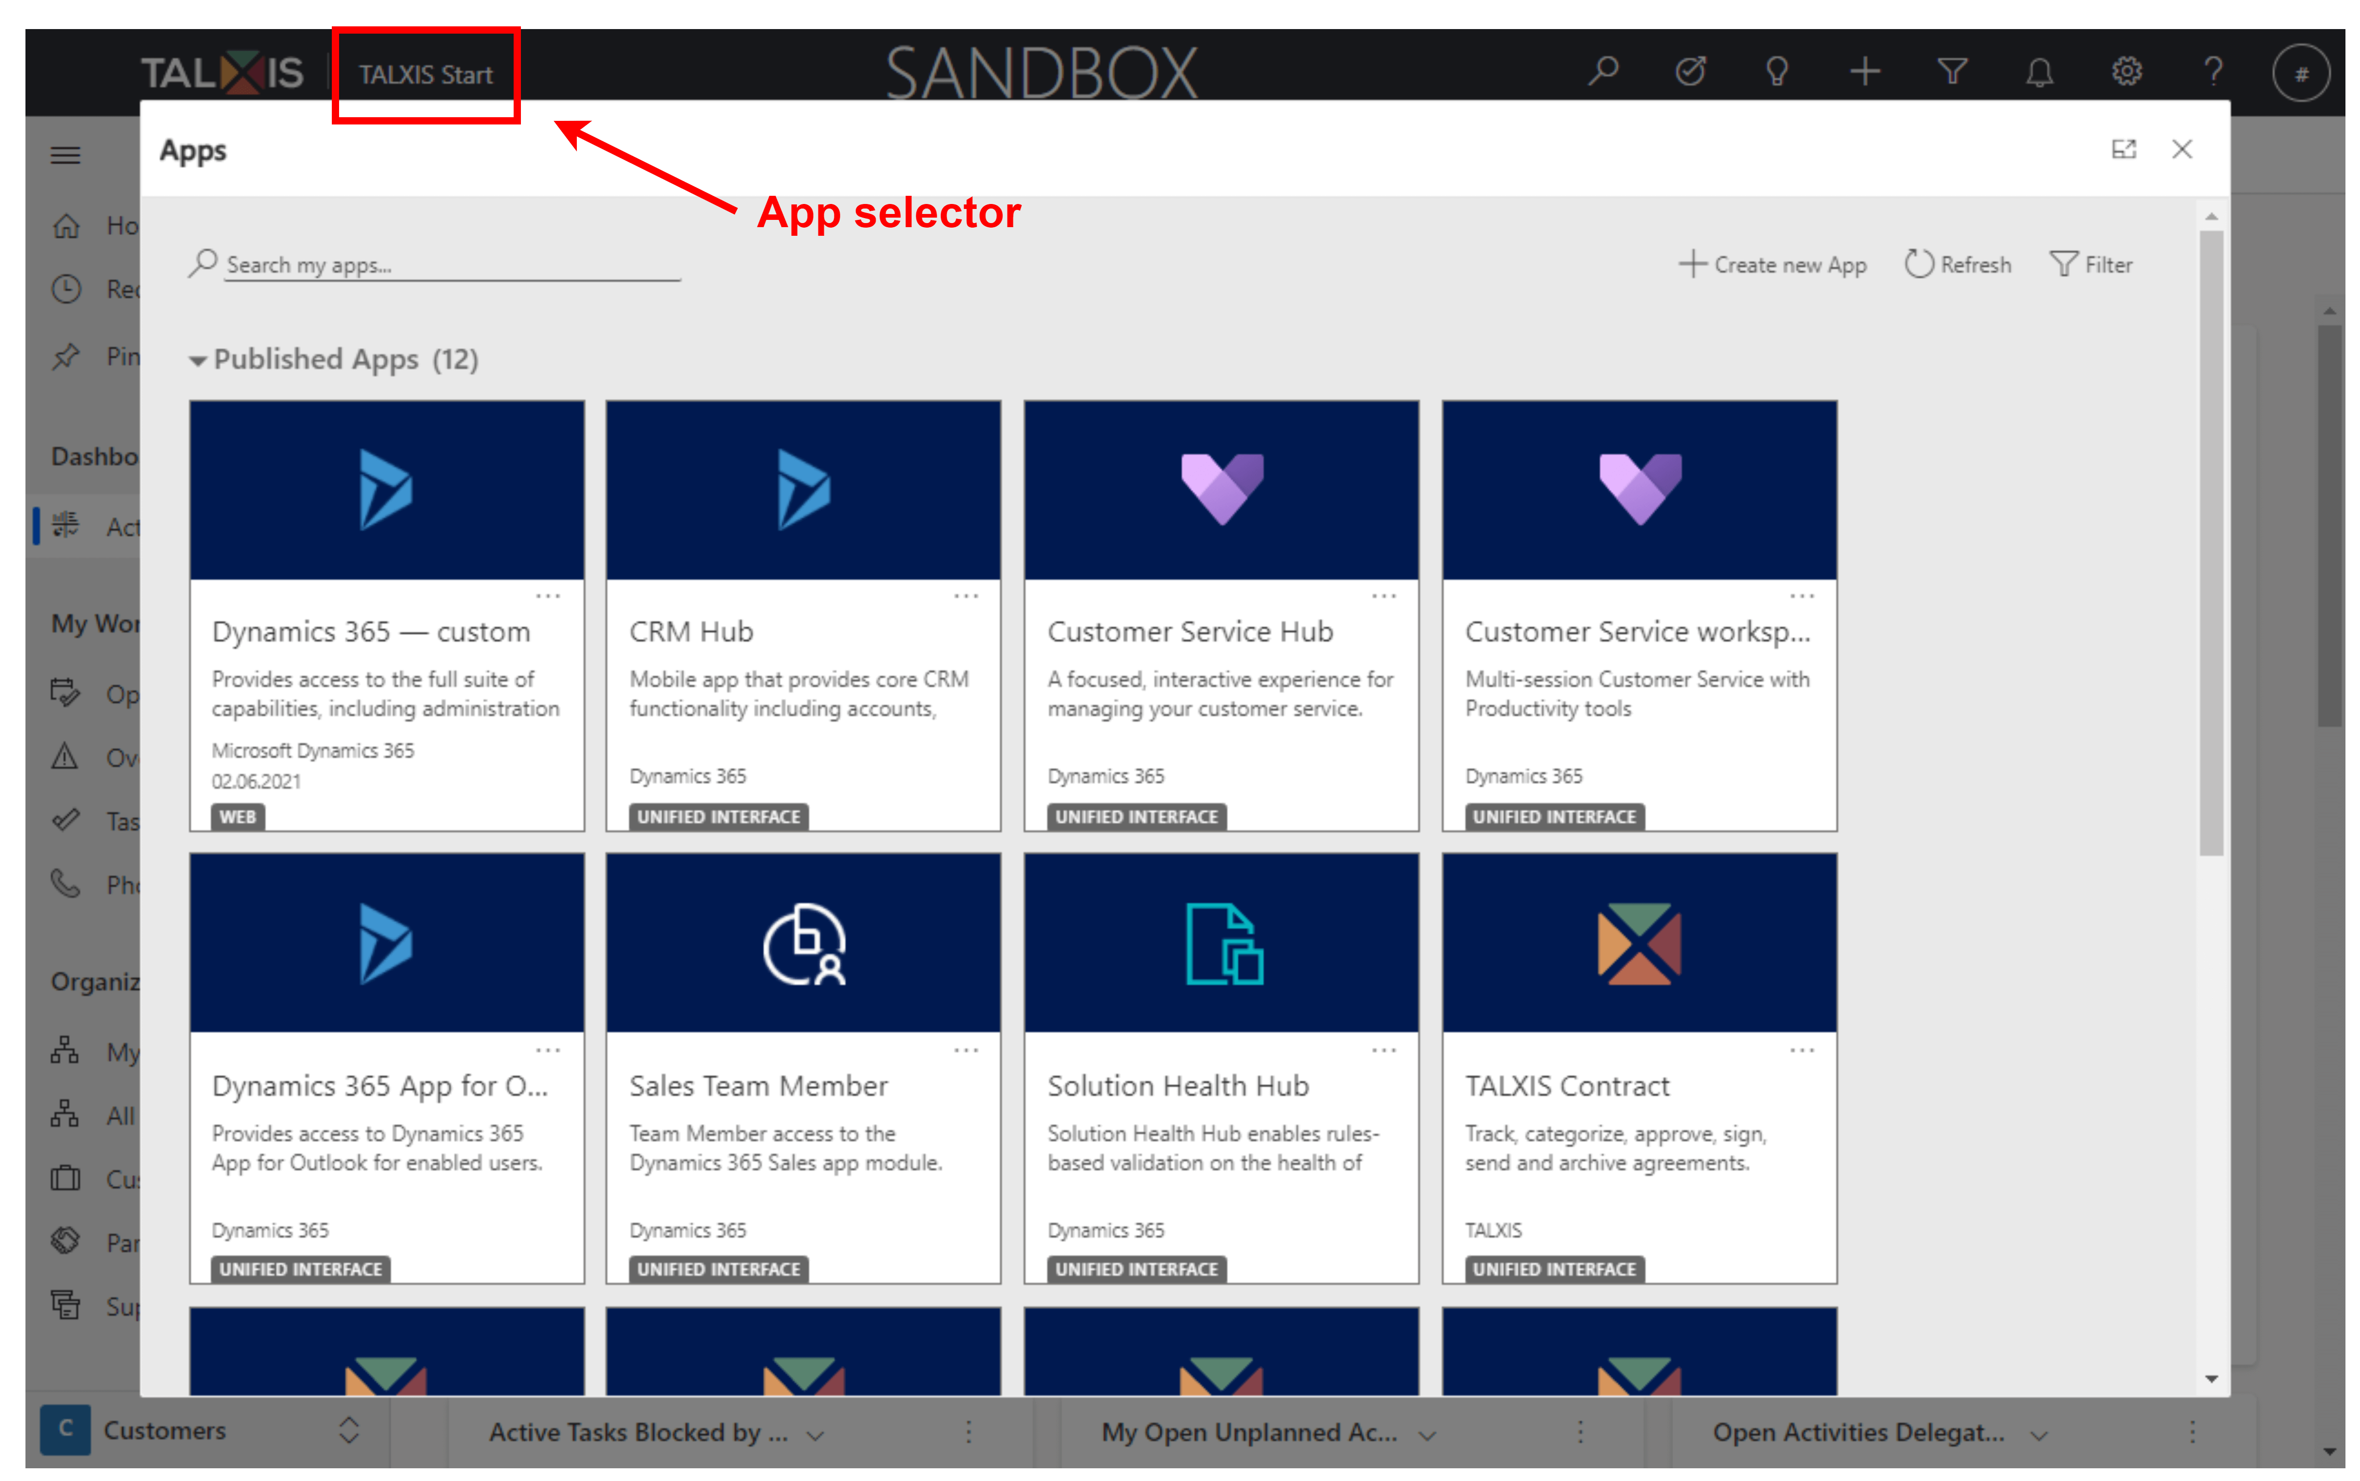Click the lightbulb assistant icon

1777,71
